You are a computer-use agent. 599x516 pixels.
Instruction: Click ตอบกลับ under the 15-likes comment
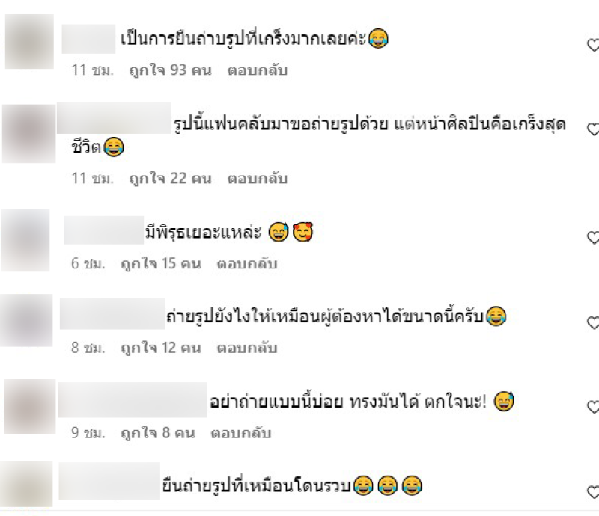[247, 264]
